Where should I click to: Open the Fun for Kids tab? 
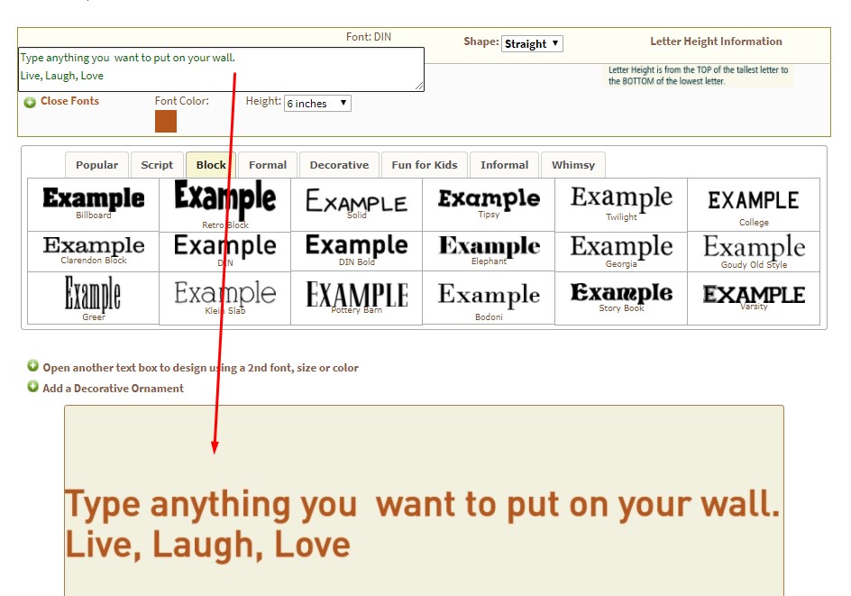[424, 165]
